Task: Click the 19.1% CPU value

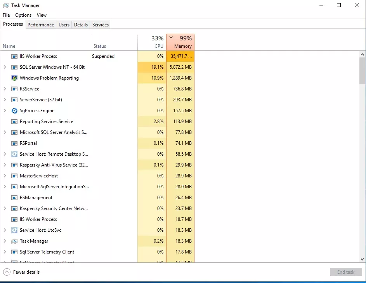Action: pos(157,67)
